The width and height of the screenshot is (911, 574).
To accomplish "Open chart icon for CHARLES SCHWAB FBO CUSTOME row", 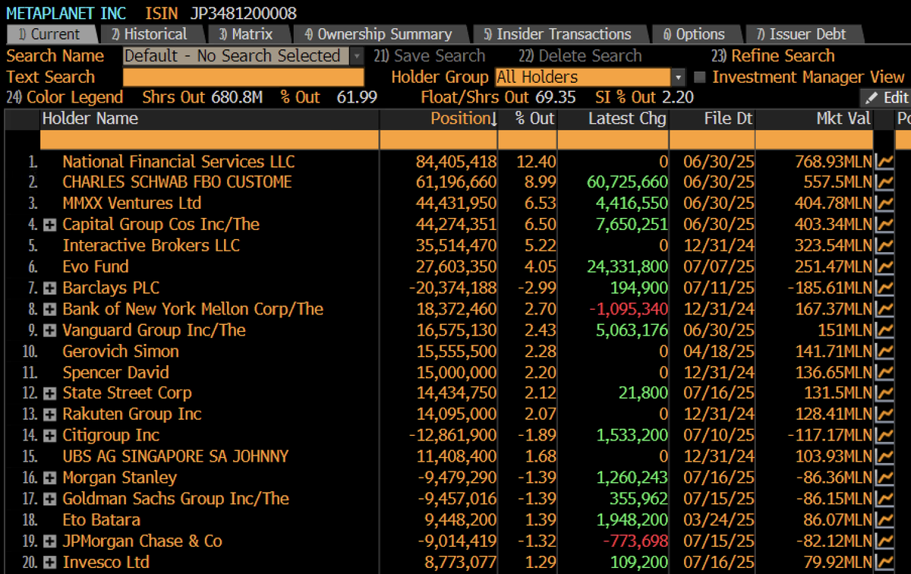I will tap(884, 182).
